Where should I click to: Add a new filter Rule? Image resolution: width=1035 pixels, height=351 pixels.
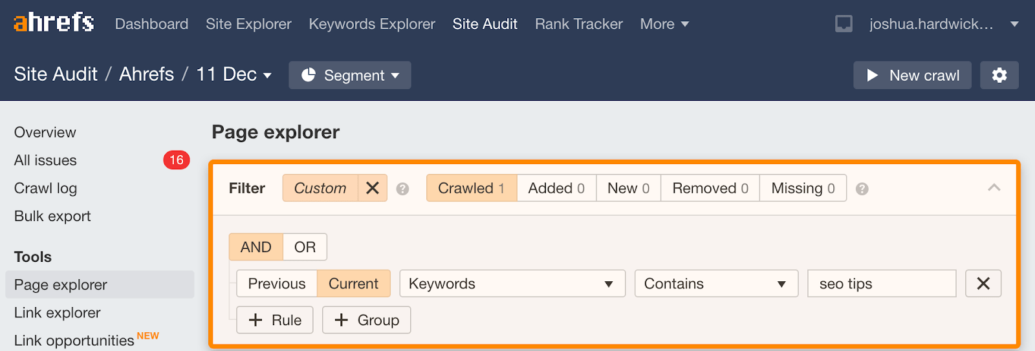coord(275,320)
